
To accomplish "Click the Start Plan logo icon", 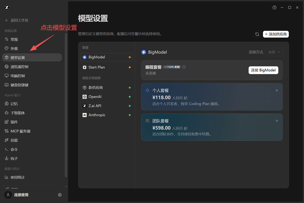I will (x=85, y=67).
